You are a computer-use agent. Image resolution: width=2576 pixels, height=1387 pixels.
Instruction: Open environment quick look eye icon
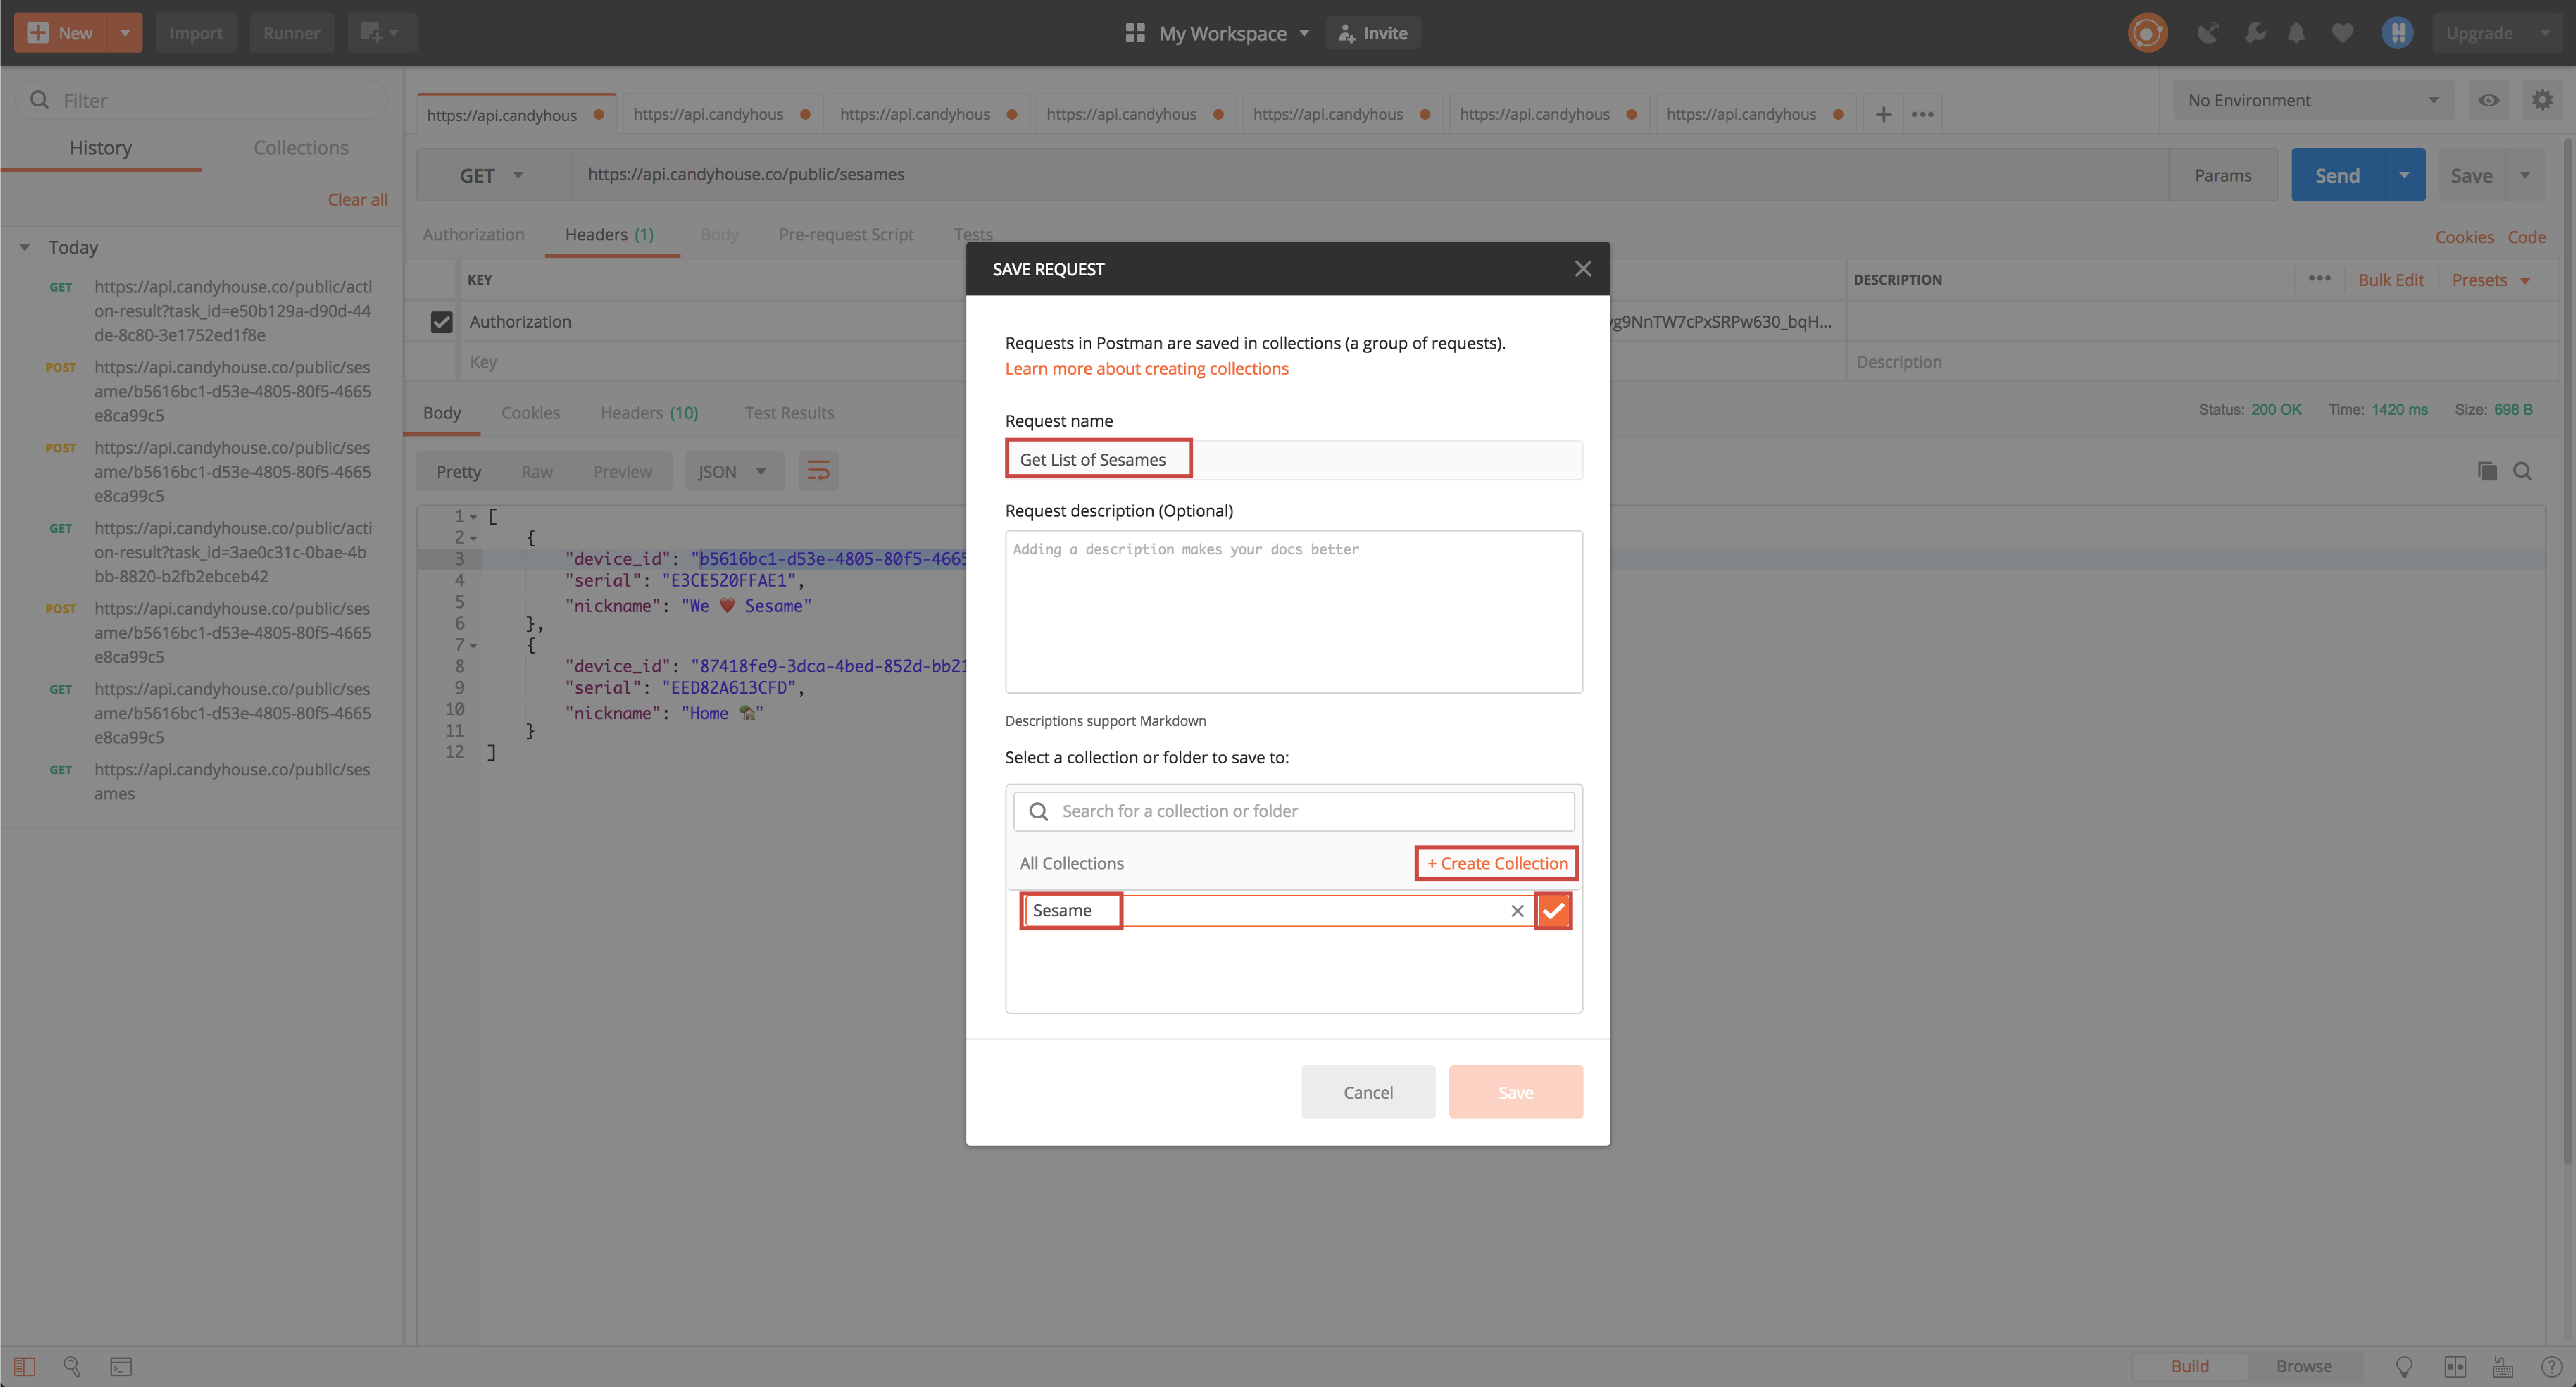(x=2489, y=100)
